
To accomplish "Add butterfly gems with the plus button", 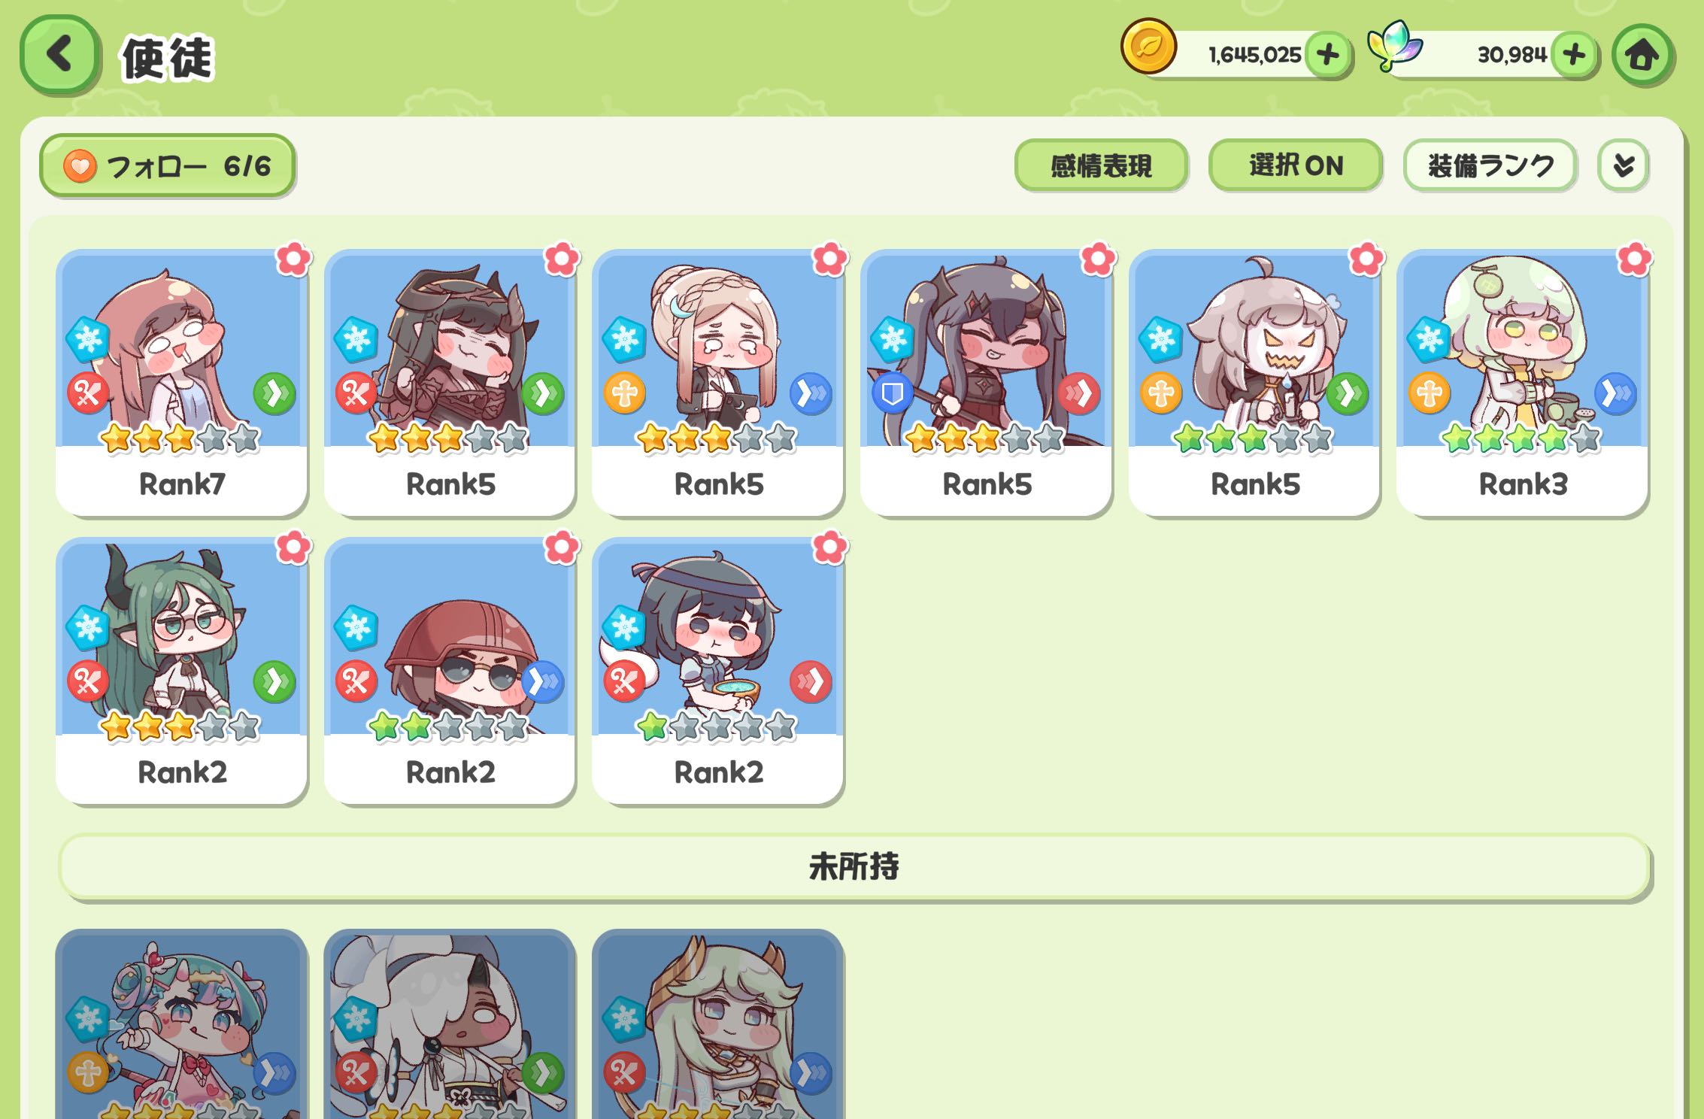I will point(1573,54).
